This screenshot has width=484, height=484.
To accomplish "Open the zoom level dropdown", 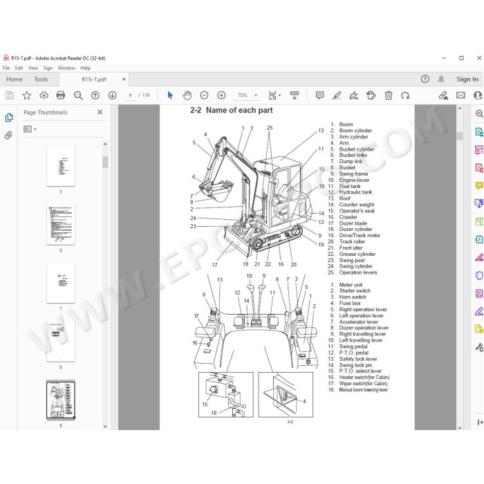I will click(256, 95).
